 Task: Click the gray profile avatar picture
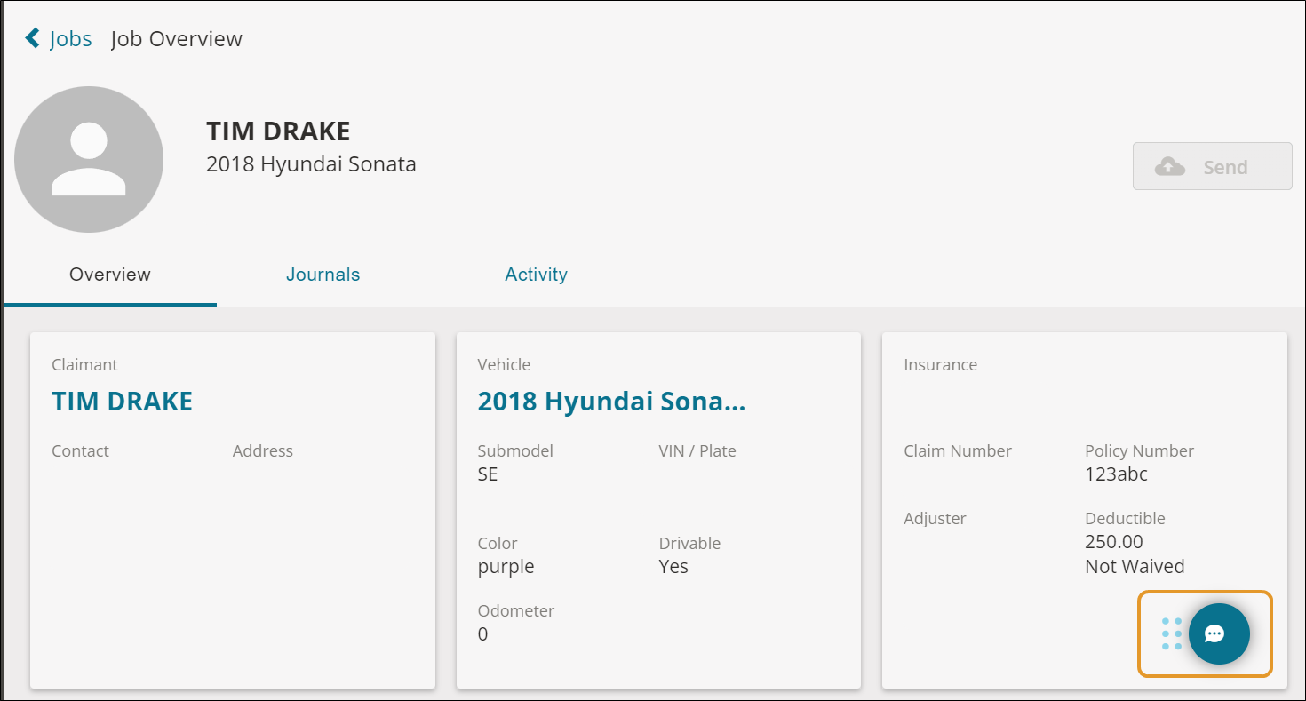click(x=89, y=160)
